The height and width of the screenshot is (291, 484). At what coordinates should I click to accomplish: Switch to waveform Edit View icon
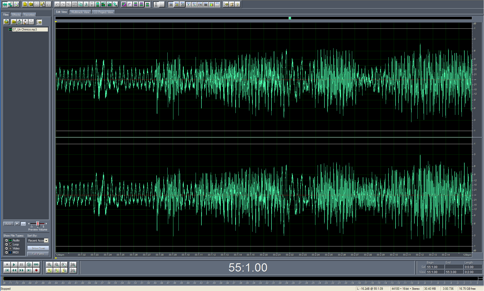point(5,4)
